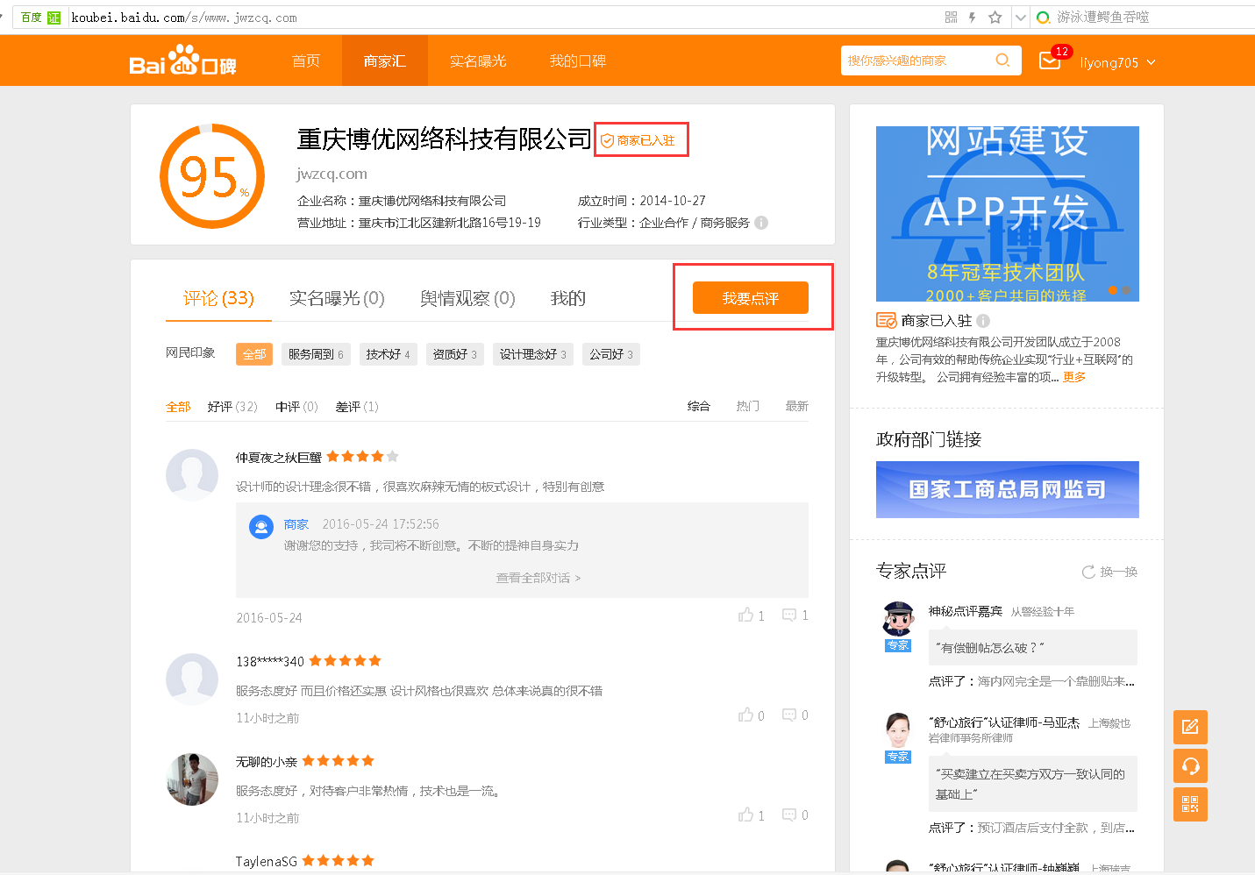This screenshot has width=1255, height=875.
Task: Click the search engine icon in browser search box
Action: pyautogui.click(x=1043, y=18)
